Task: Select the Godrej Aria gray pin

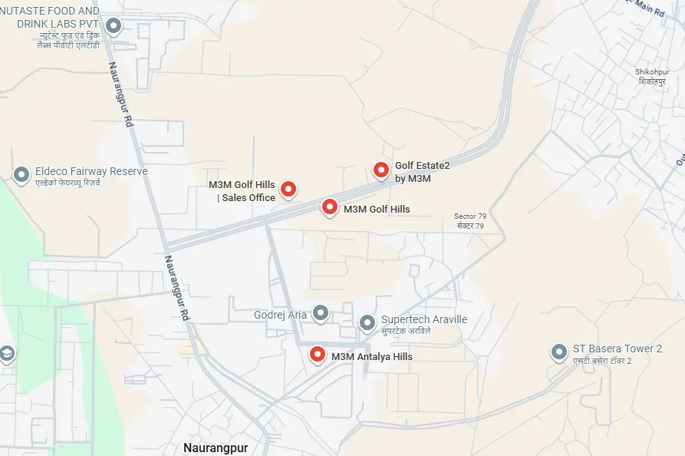Action: (x=321, y=313)
